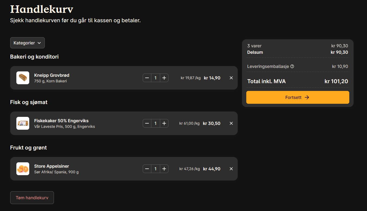Remove Kneipp Grovbrød from cart
The width and height of the screenshot is (367, 211).
coord(231,78)
